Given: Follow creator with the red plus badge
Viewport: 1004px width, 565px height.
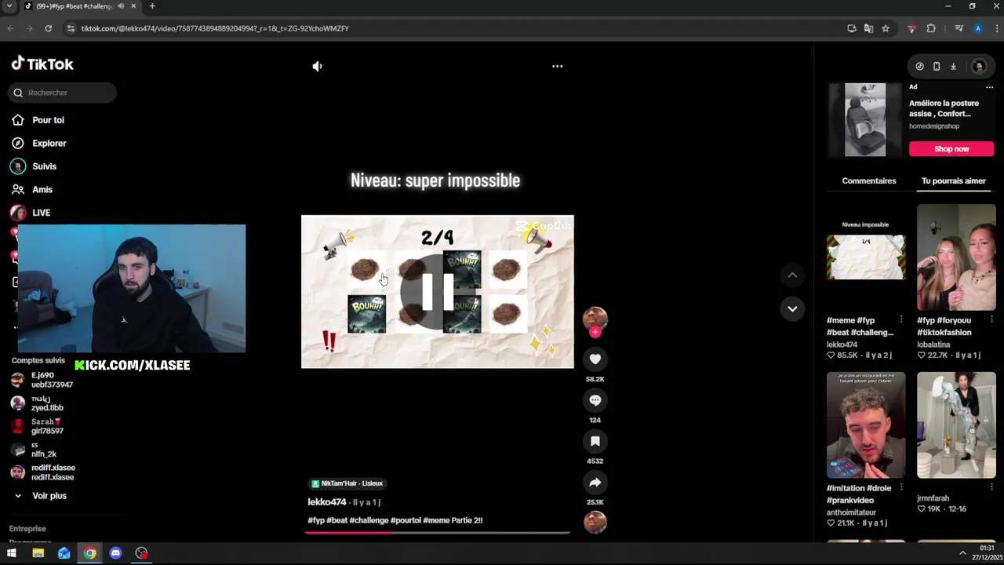Looking at the screenshot, I should click(x=595, y=332).
